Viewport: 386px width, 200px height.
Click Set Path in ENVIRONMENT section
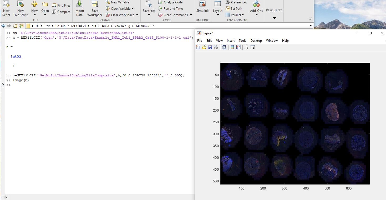click(234, 9)
